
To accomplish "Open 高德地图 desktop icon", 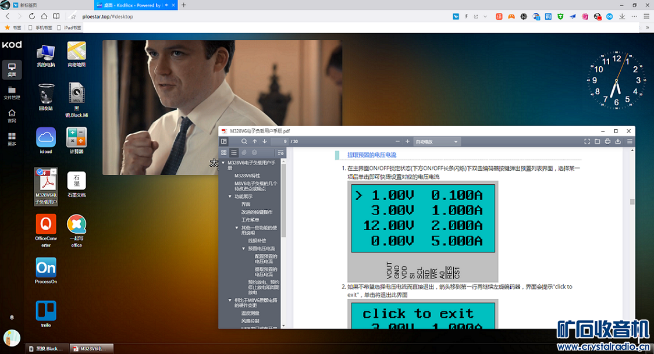I will point(76,55).
